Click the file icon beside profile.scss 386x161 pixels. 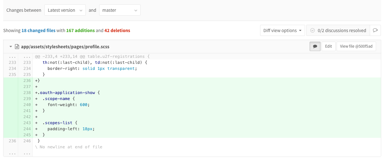17,47
